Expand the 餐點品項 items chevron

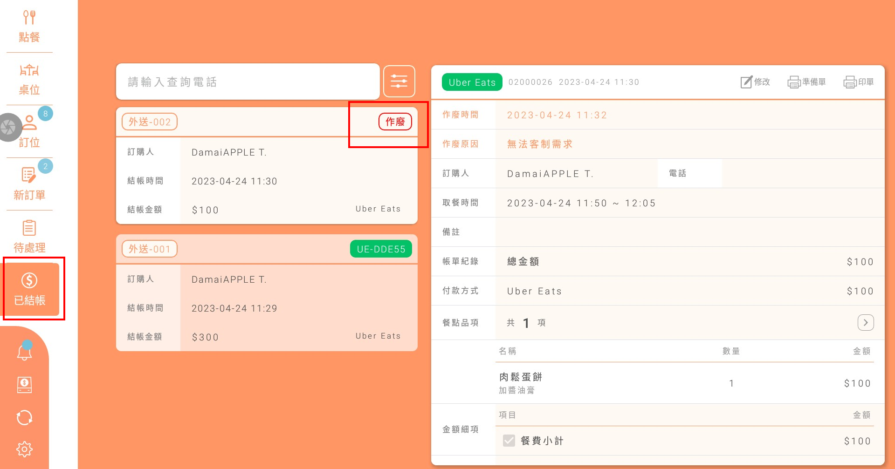pyautogui.click(x=866, y=323)
